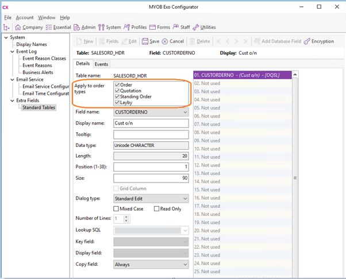Viewport: 346px width, 279px height.
Task: Collapse the System tree node
Action: [6, 37]
